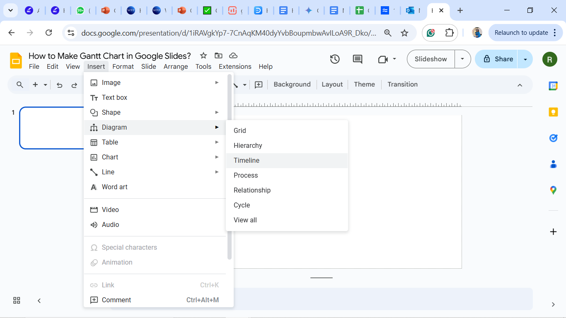566x318 pixels.
Task: Expand camera options dropdown arrow
Action: [x=394, y=59]
